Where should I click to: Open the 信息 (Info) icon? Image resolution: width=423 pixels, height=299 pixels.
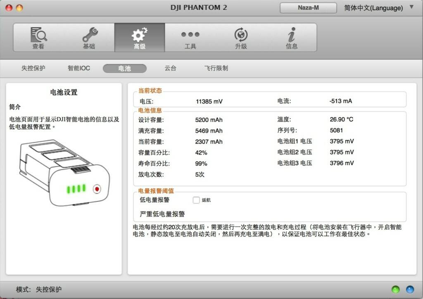pos(292,38)
